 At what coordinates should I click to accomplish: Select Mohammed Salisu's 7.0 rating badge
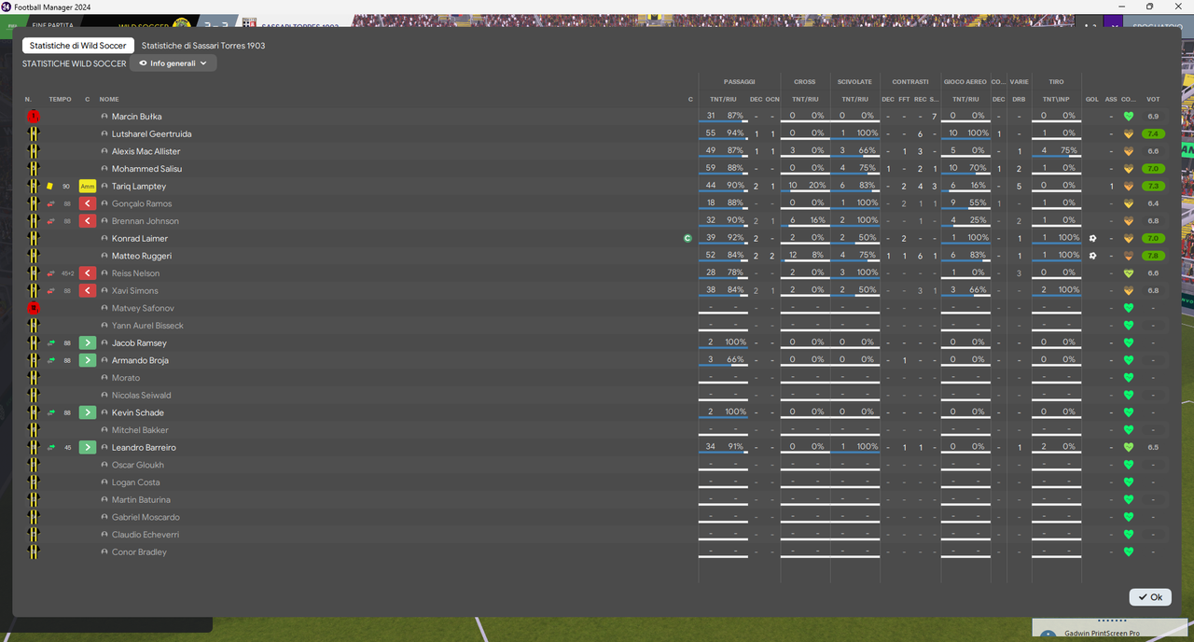point(1153,169)
